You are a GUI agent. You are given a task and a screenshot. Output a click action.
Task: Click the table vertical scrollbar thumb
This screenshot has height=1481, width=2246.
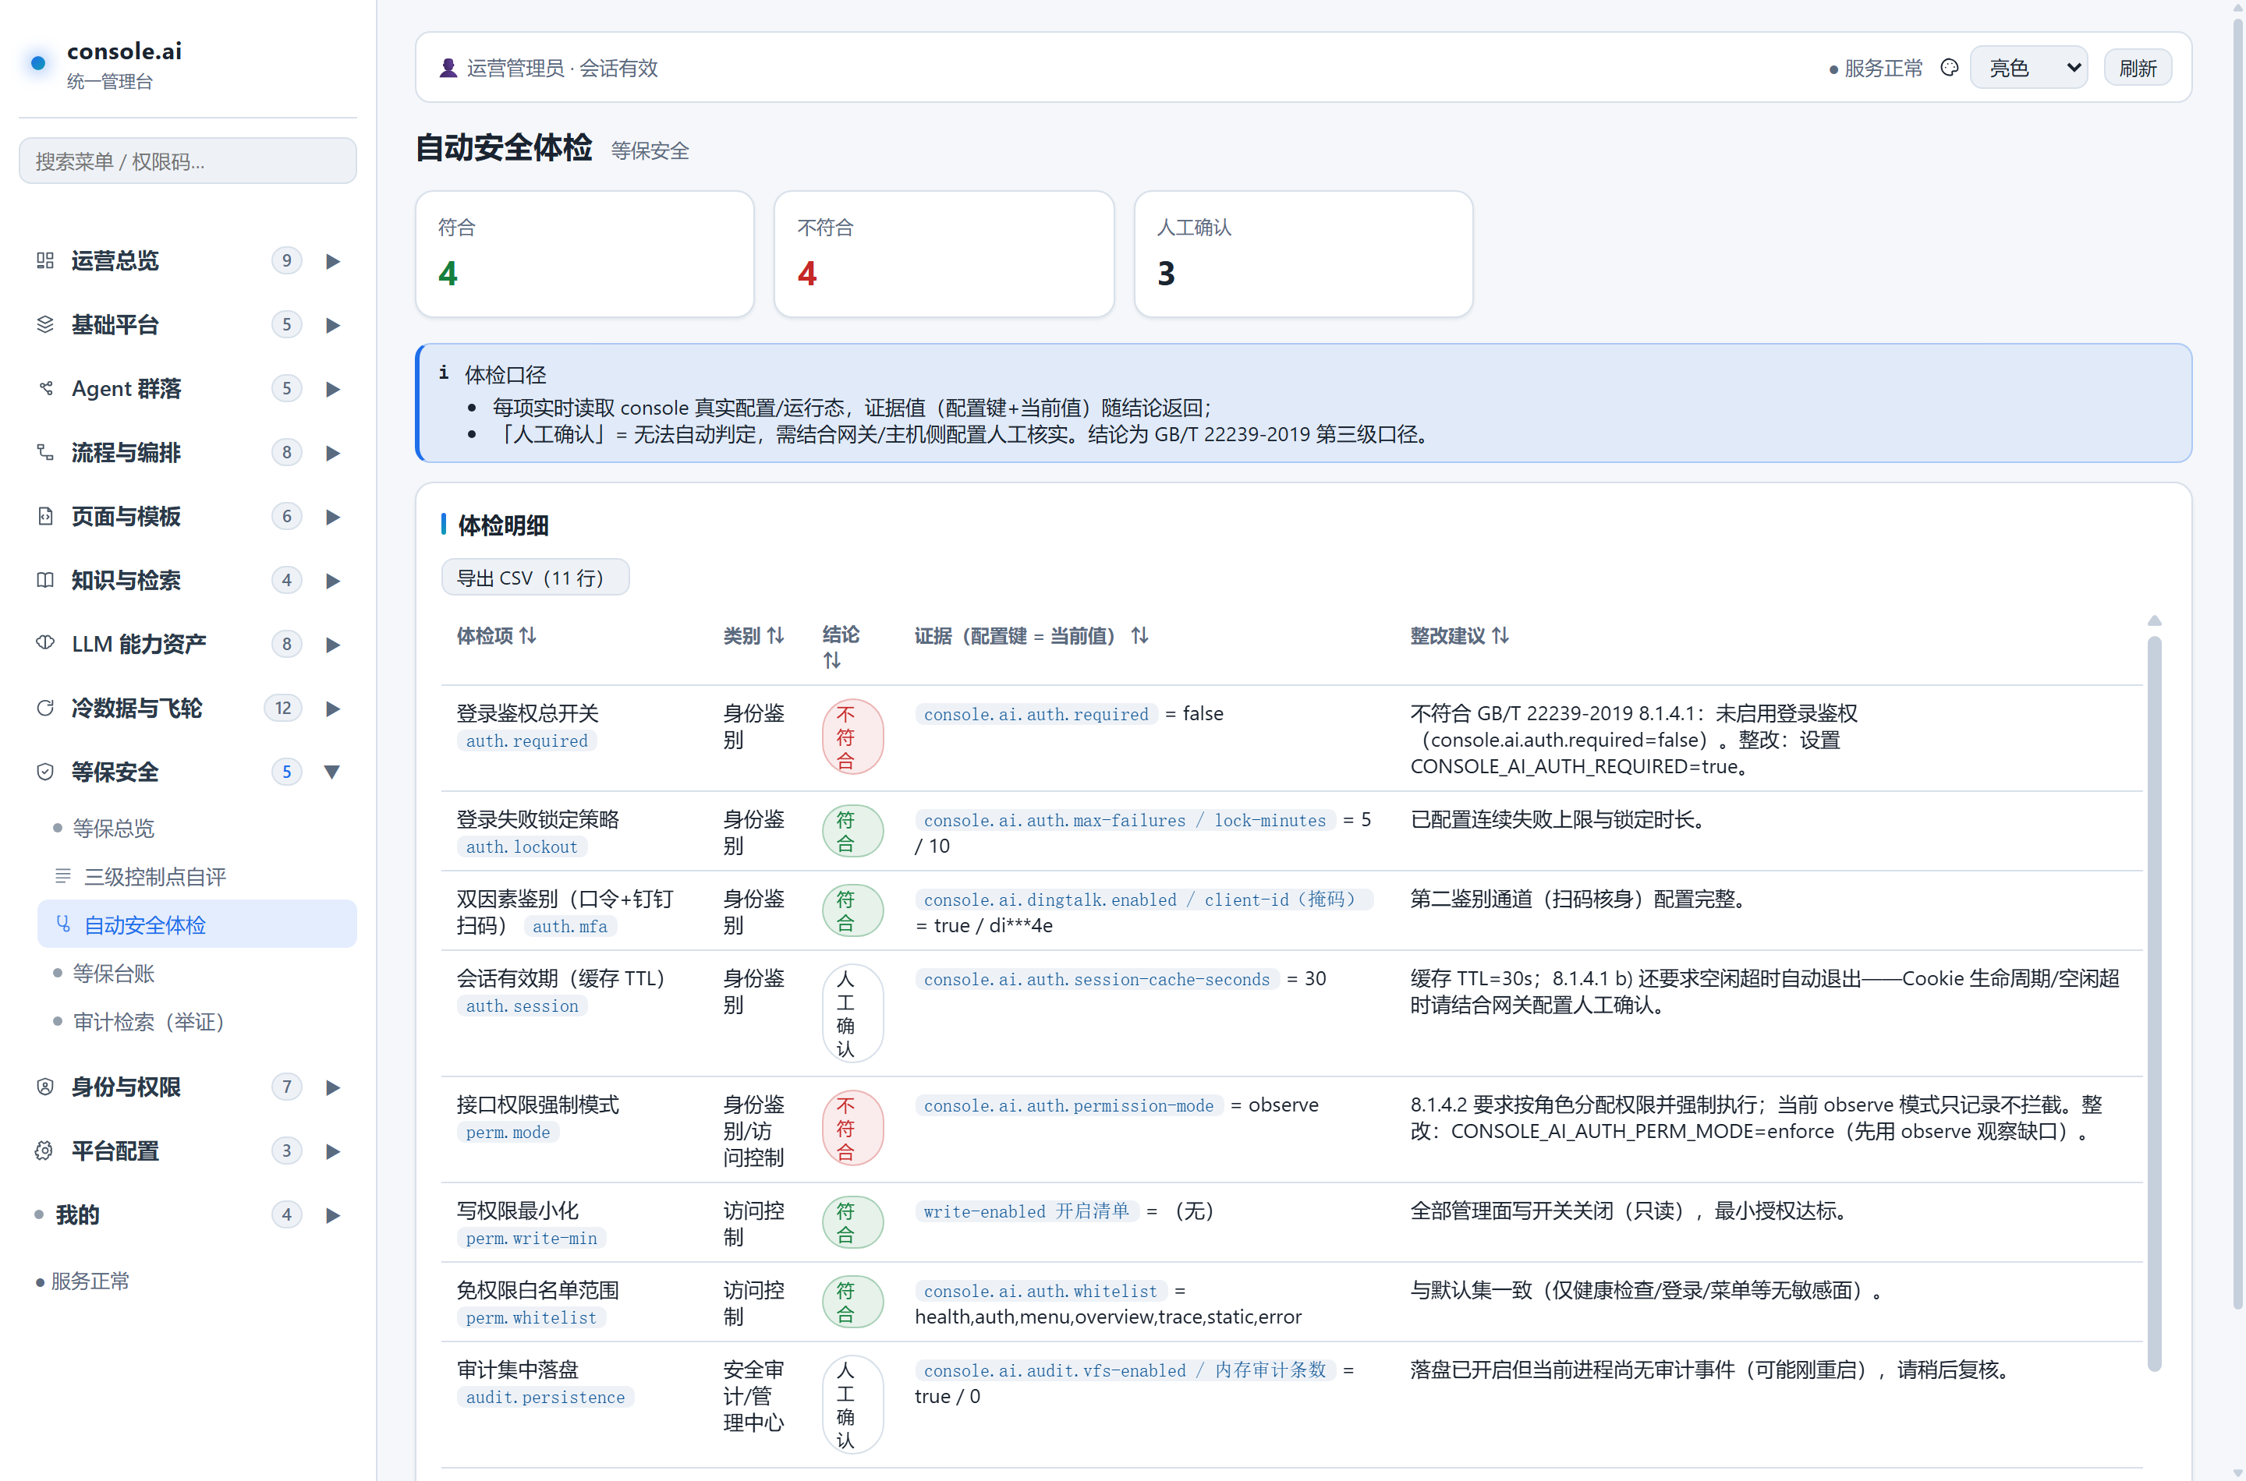click(x=2154, y=1003)
